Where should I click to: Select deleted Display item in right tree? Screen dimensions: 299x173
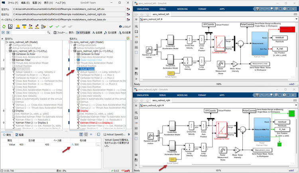point(84,111)
